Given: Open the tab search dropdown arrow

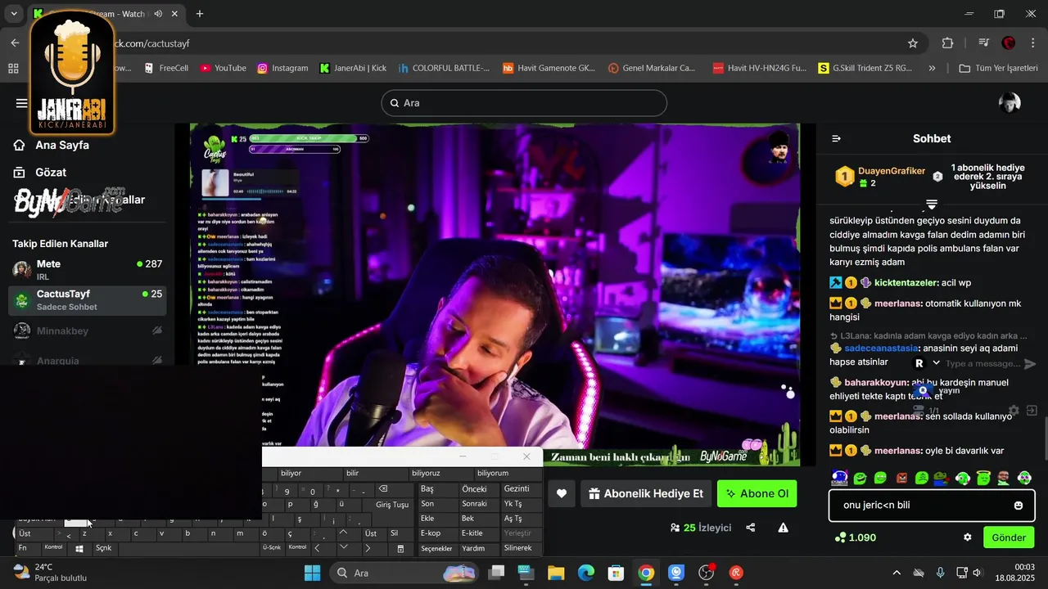Looking at the screenshot, I should click(x=14, y=14).
